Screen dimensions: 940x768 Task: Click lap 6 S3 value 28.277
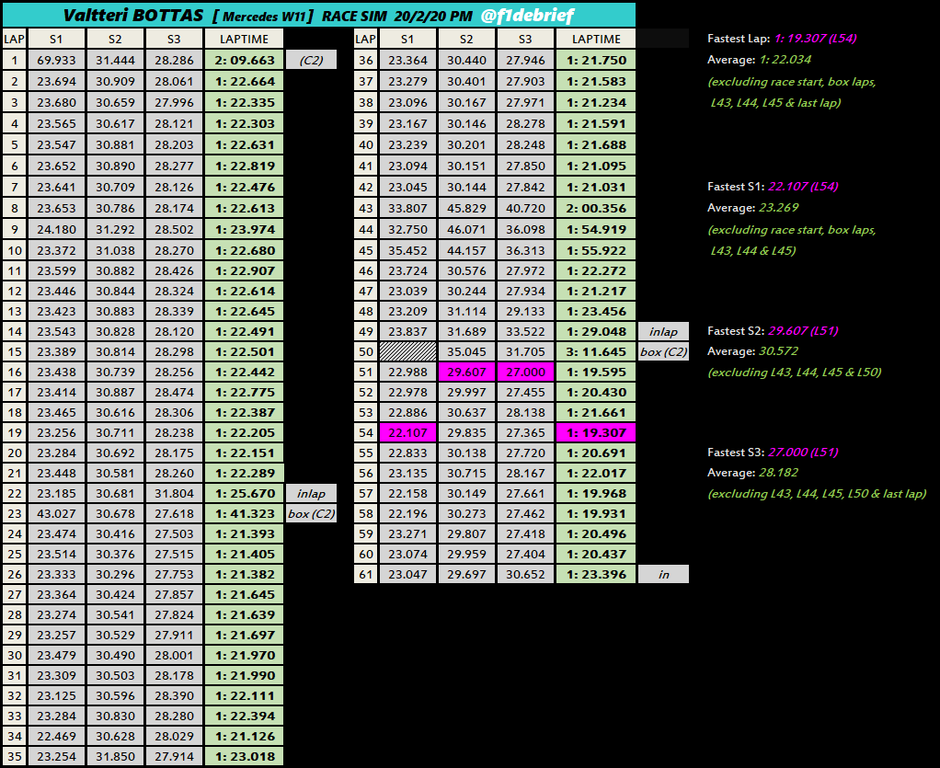click(174, 166)
